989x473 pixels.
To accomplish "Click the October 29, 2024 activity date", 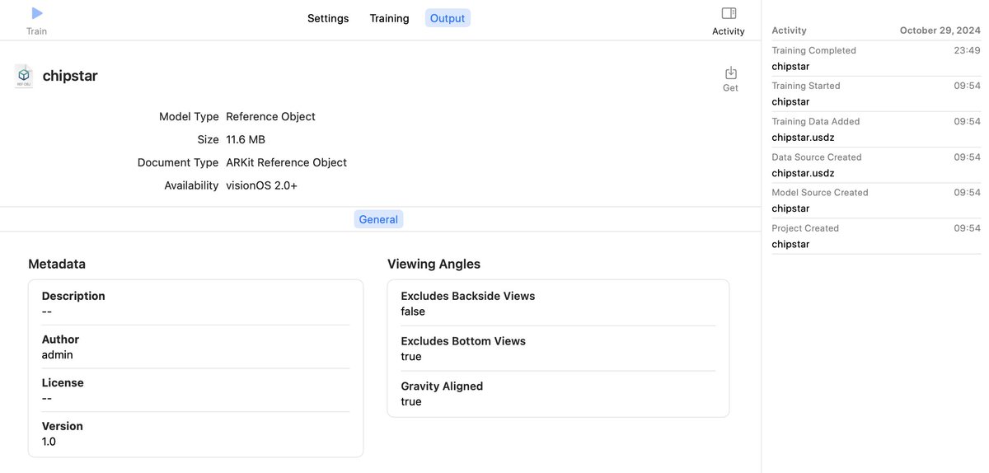I will coord(940,30).
